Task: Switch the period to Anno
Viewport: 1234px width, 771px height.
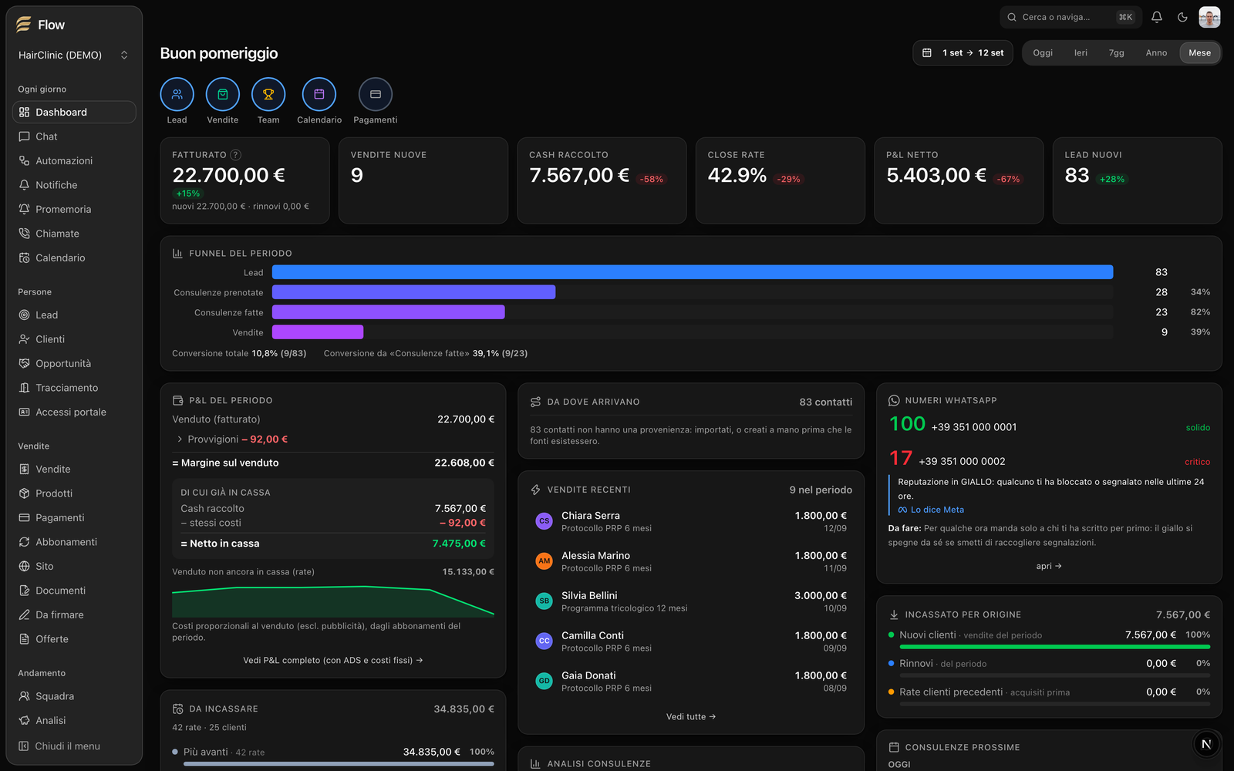Action: point(1156,53)
